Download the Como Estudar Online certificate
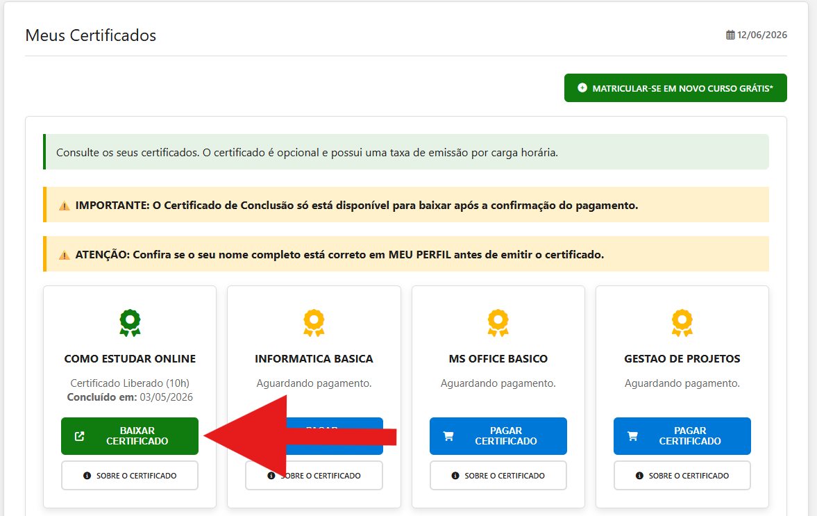The height and width of the screenshot is (516, 817). [x=130, y=435]
